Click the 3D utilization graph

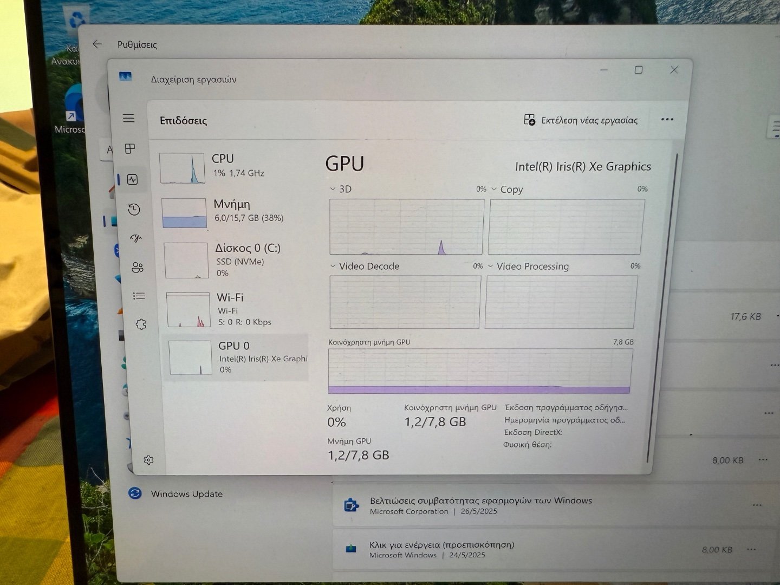(406, 226)
